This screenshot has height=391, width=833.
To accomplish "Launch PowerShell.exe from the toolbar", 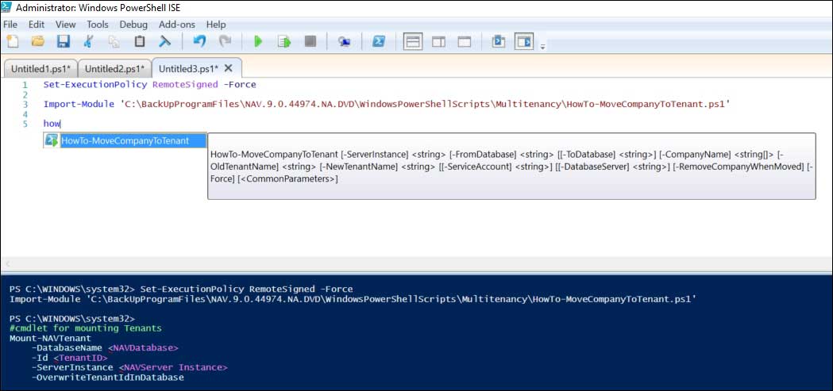I will (x=380, y=41).
